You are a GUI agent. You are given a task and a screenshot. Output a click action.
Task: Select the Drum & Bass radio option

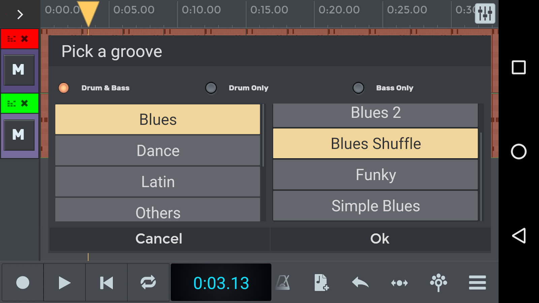(x=64, y=88)
